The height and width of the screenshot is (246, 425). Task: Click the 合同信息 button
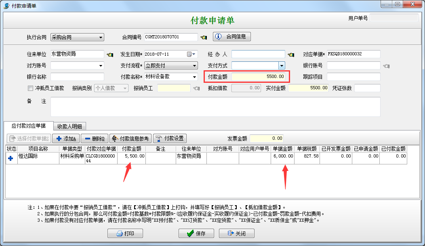[x=232, y=37]
